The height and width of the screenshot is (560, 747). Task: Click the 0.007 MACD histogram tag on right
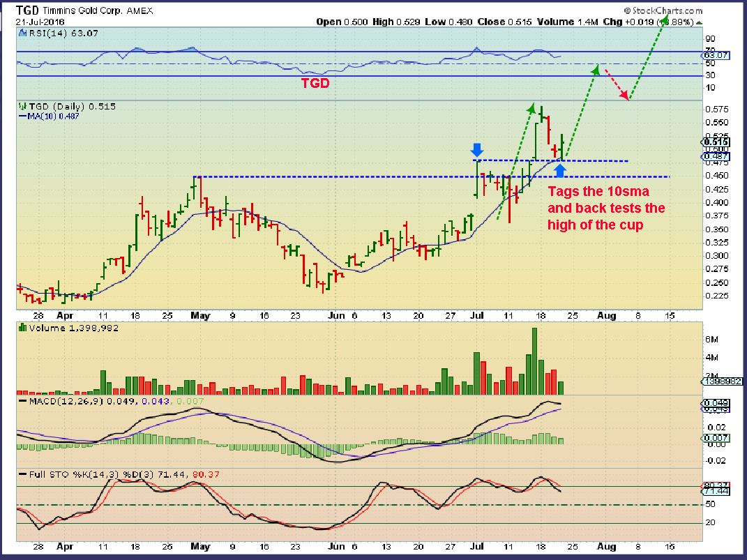click(716, 438)
